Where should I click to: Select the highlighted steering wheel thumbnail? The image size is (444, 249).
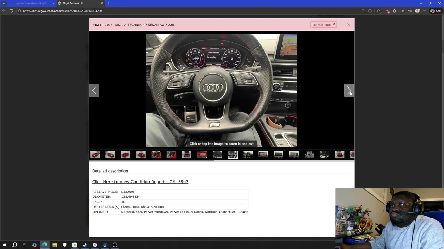[232, 155]
